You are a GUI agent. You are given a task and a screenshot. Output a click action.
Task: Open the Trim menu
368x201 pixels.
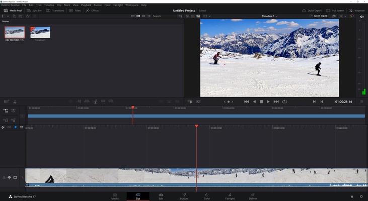[x=39, y=5]
